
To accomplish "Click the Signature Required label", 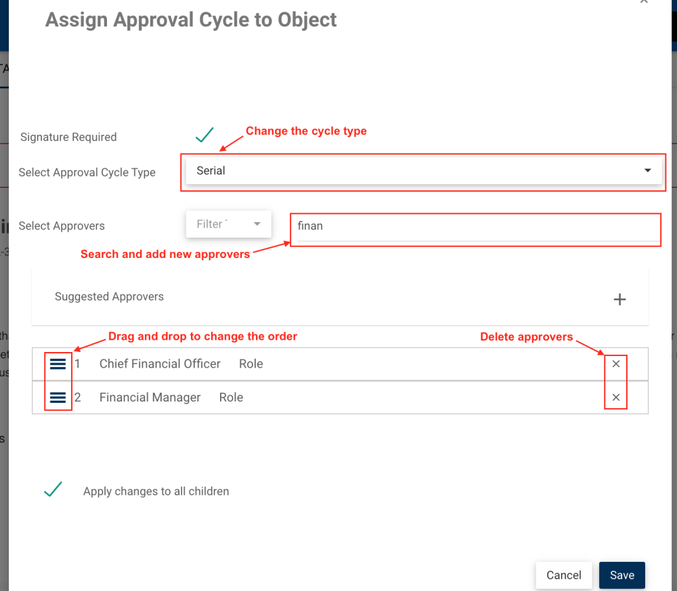I will coord(68,137).
